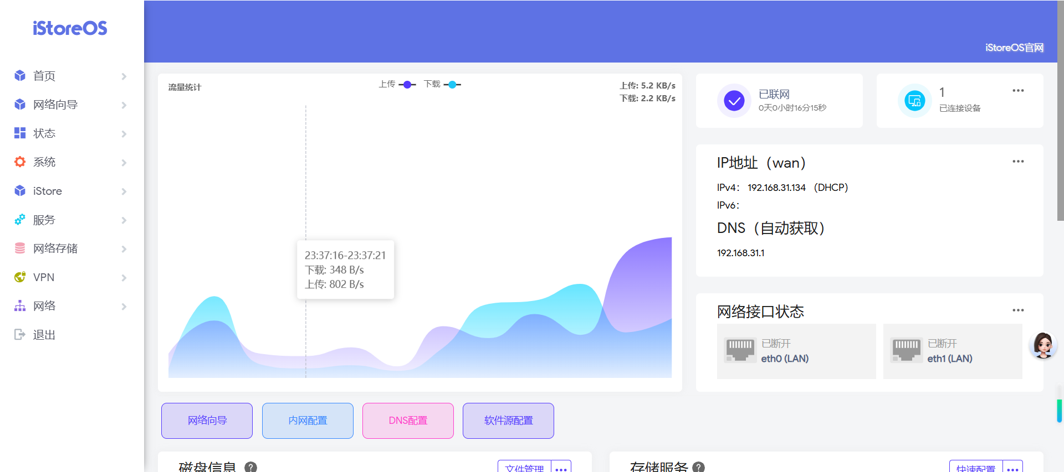
Task: Toggle the 上传 series in chart legend
Action: coord(397,85)
